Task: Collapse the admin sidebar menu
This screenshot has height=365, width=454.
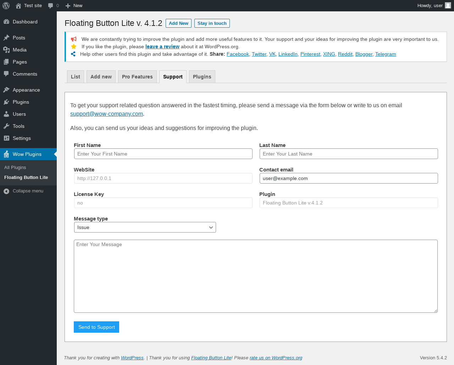Action: [x=23, y=191]
